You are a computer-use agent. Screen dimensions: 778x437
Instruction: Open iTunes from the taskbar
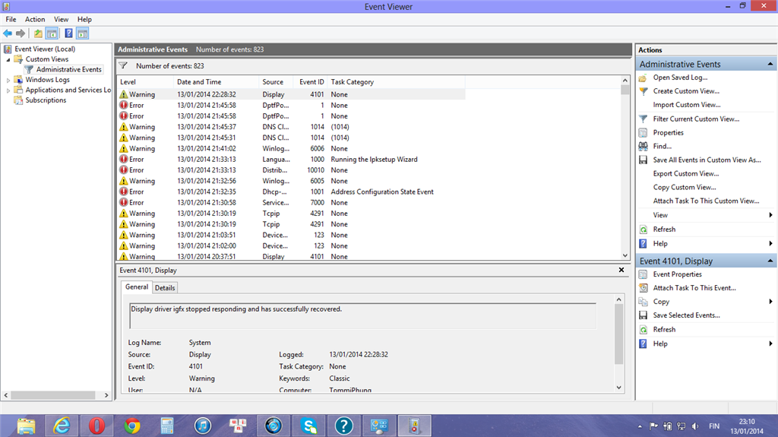click(202, 426)
